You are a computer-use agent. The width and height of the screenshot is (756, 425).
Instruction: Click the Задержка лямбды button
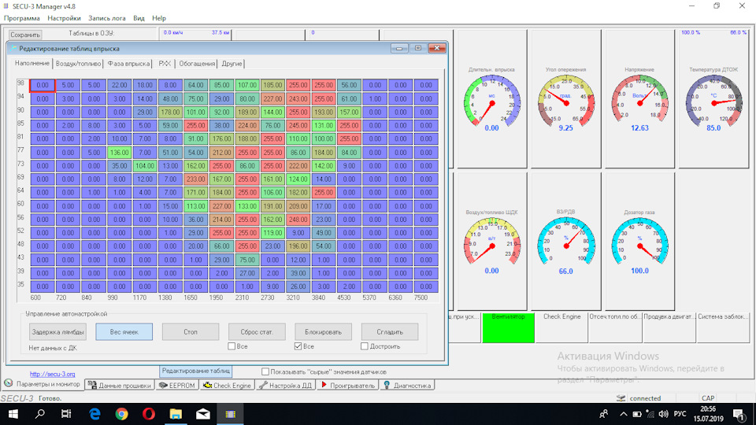coord(57,332)
